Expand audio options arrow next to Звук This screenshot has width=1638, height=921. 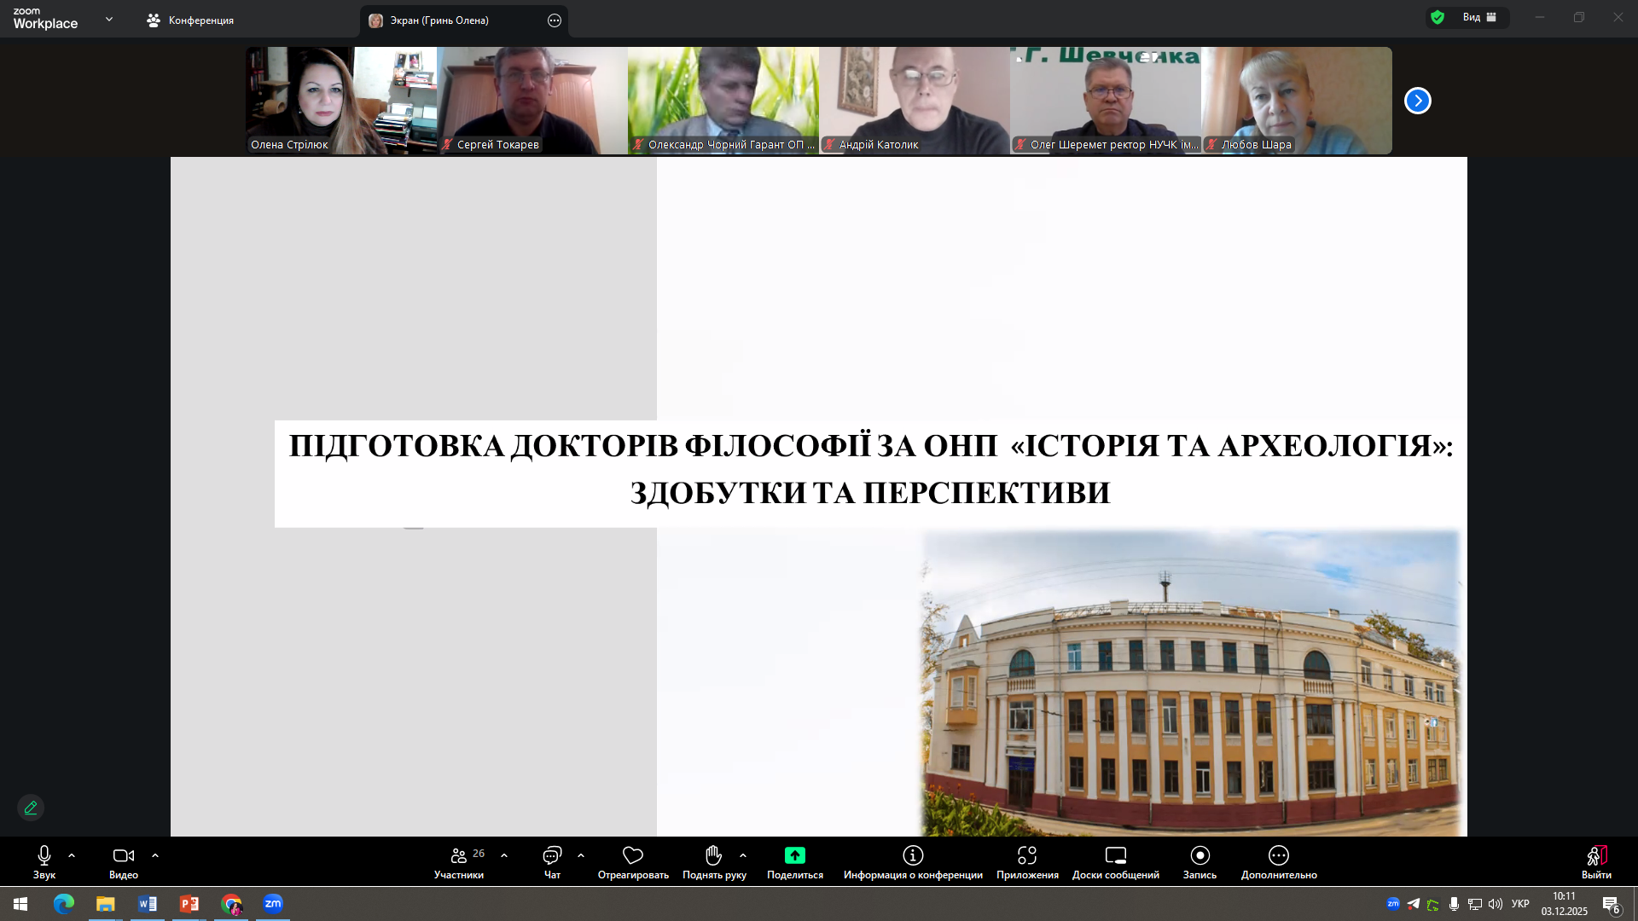click(x=72, y=855)
